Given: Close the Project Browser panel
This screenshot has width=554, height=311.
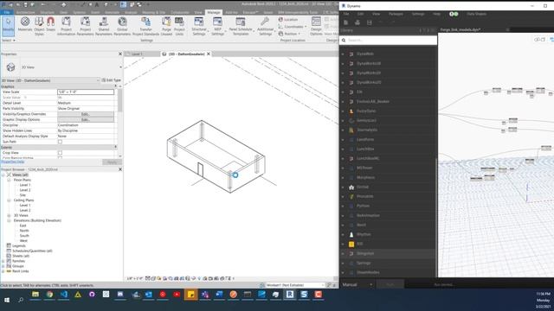Looking at the screenshot, I should pyautogui.click(x=119, y=169).
